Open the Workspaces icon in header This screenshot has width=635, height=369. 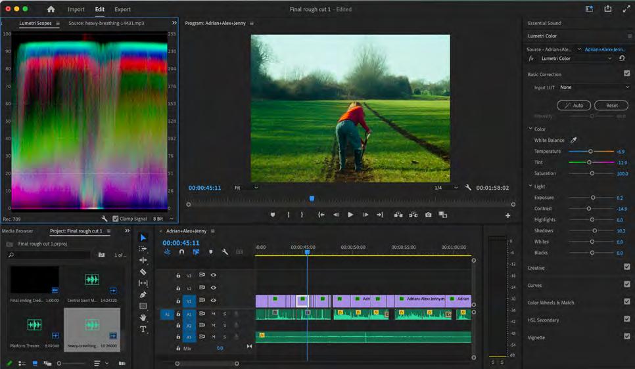coord(589,9)
